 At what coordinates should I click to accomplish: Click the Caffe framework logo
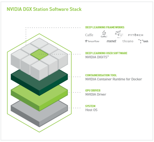click(x=89, y=35)
